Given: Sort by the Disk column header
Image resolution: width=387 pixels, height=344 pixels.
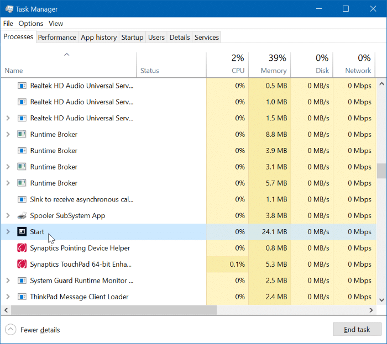Looking at the screenshot, I should (x=312, y=65).
